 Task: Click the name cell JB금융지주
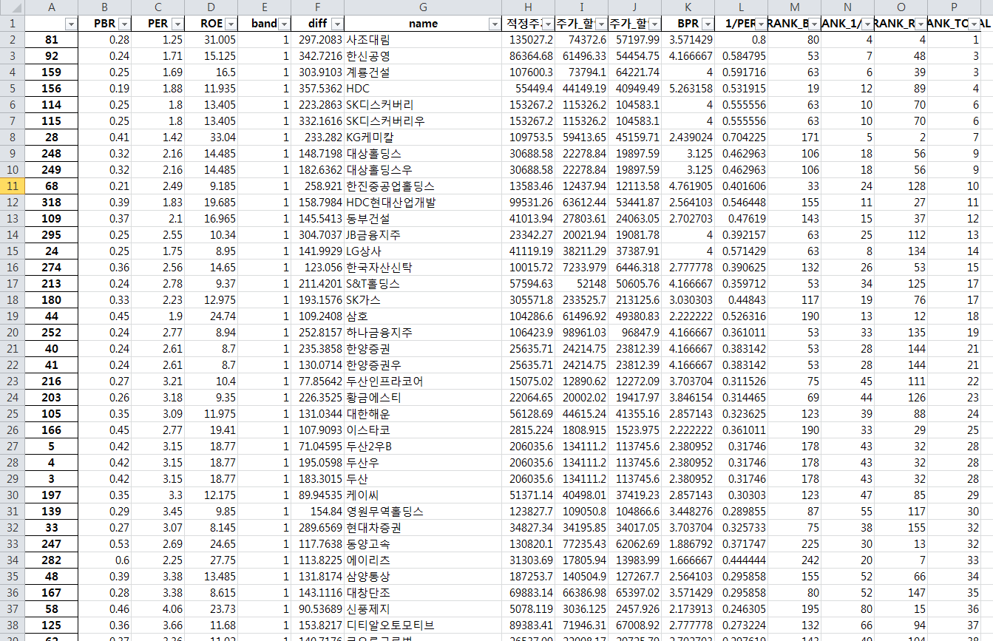coord(423,235)
